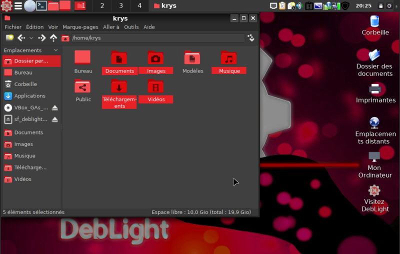Lock the screen using the padlock icon
Screen dimensions: 400x254
[x=381, y=6]
